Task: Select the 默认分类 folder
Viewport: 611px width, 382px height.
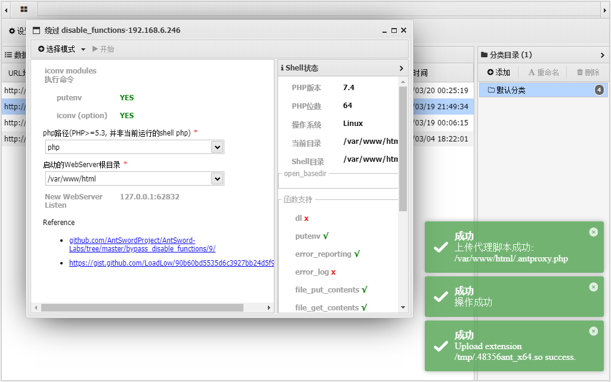Action: 507,90
